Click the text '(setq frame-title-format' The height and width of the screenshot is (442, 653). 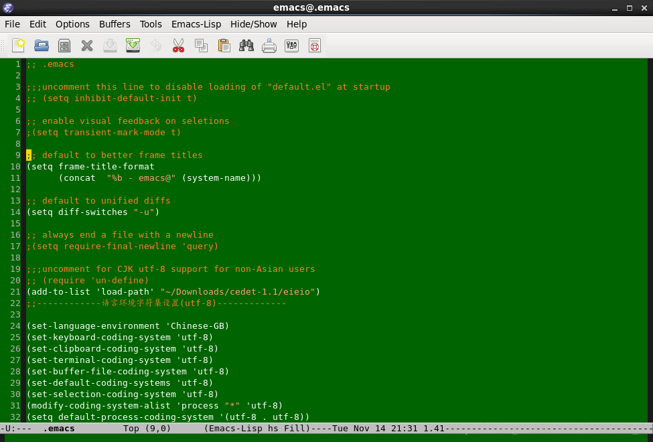tap(90, 167)
